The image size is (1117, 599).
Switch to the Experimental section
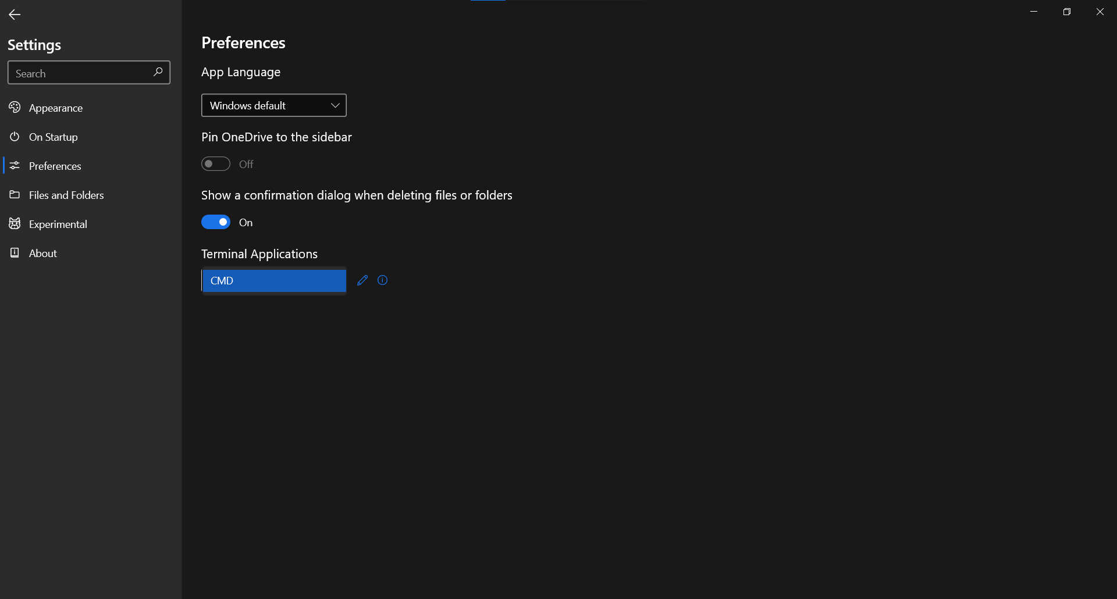tap(58, 224)
